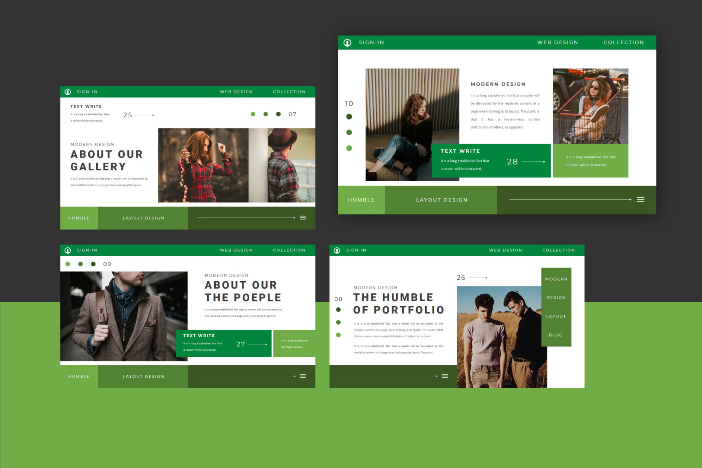Open the BLOG item in the green side menu

coord(555,335)
